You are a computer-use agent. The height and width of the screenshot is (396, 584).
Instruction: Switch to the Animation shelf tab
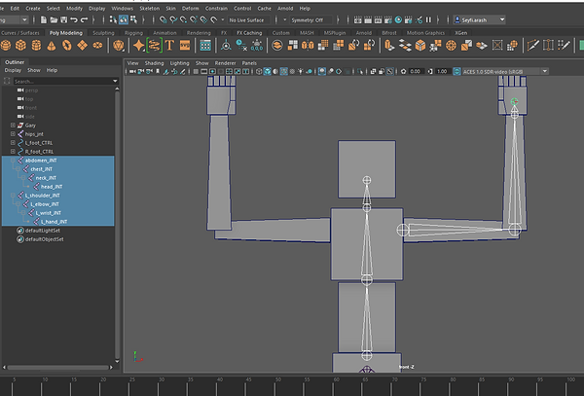164,33
